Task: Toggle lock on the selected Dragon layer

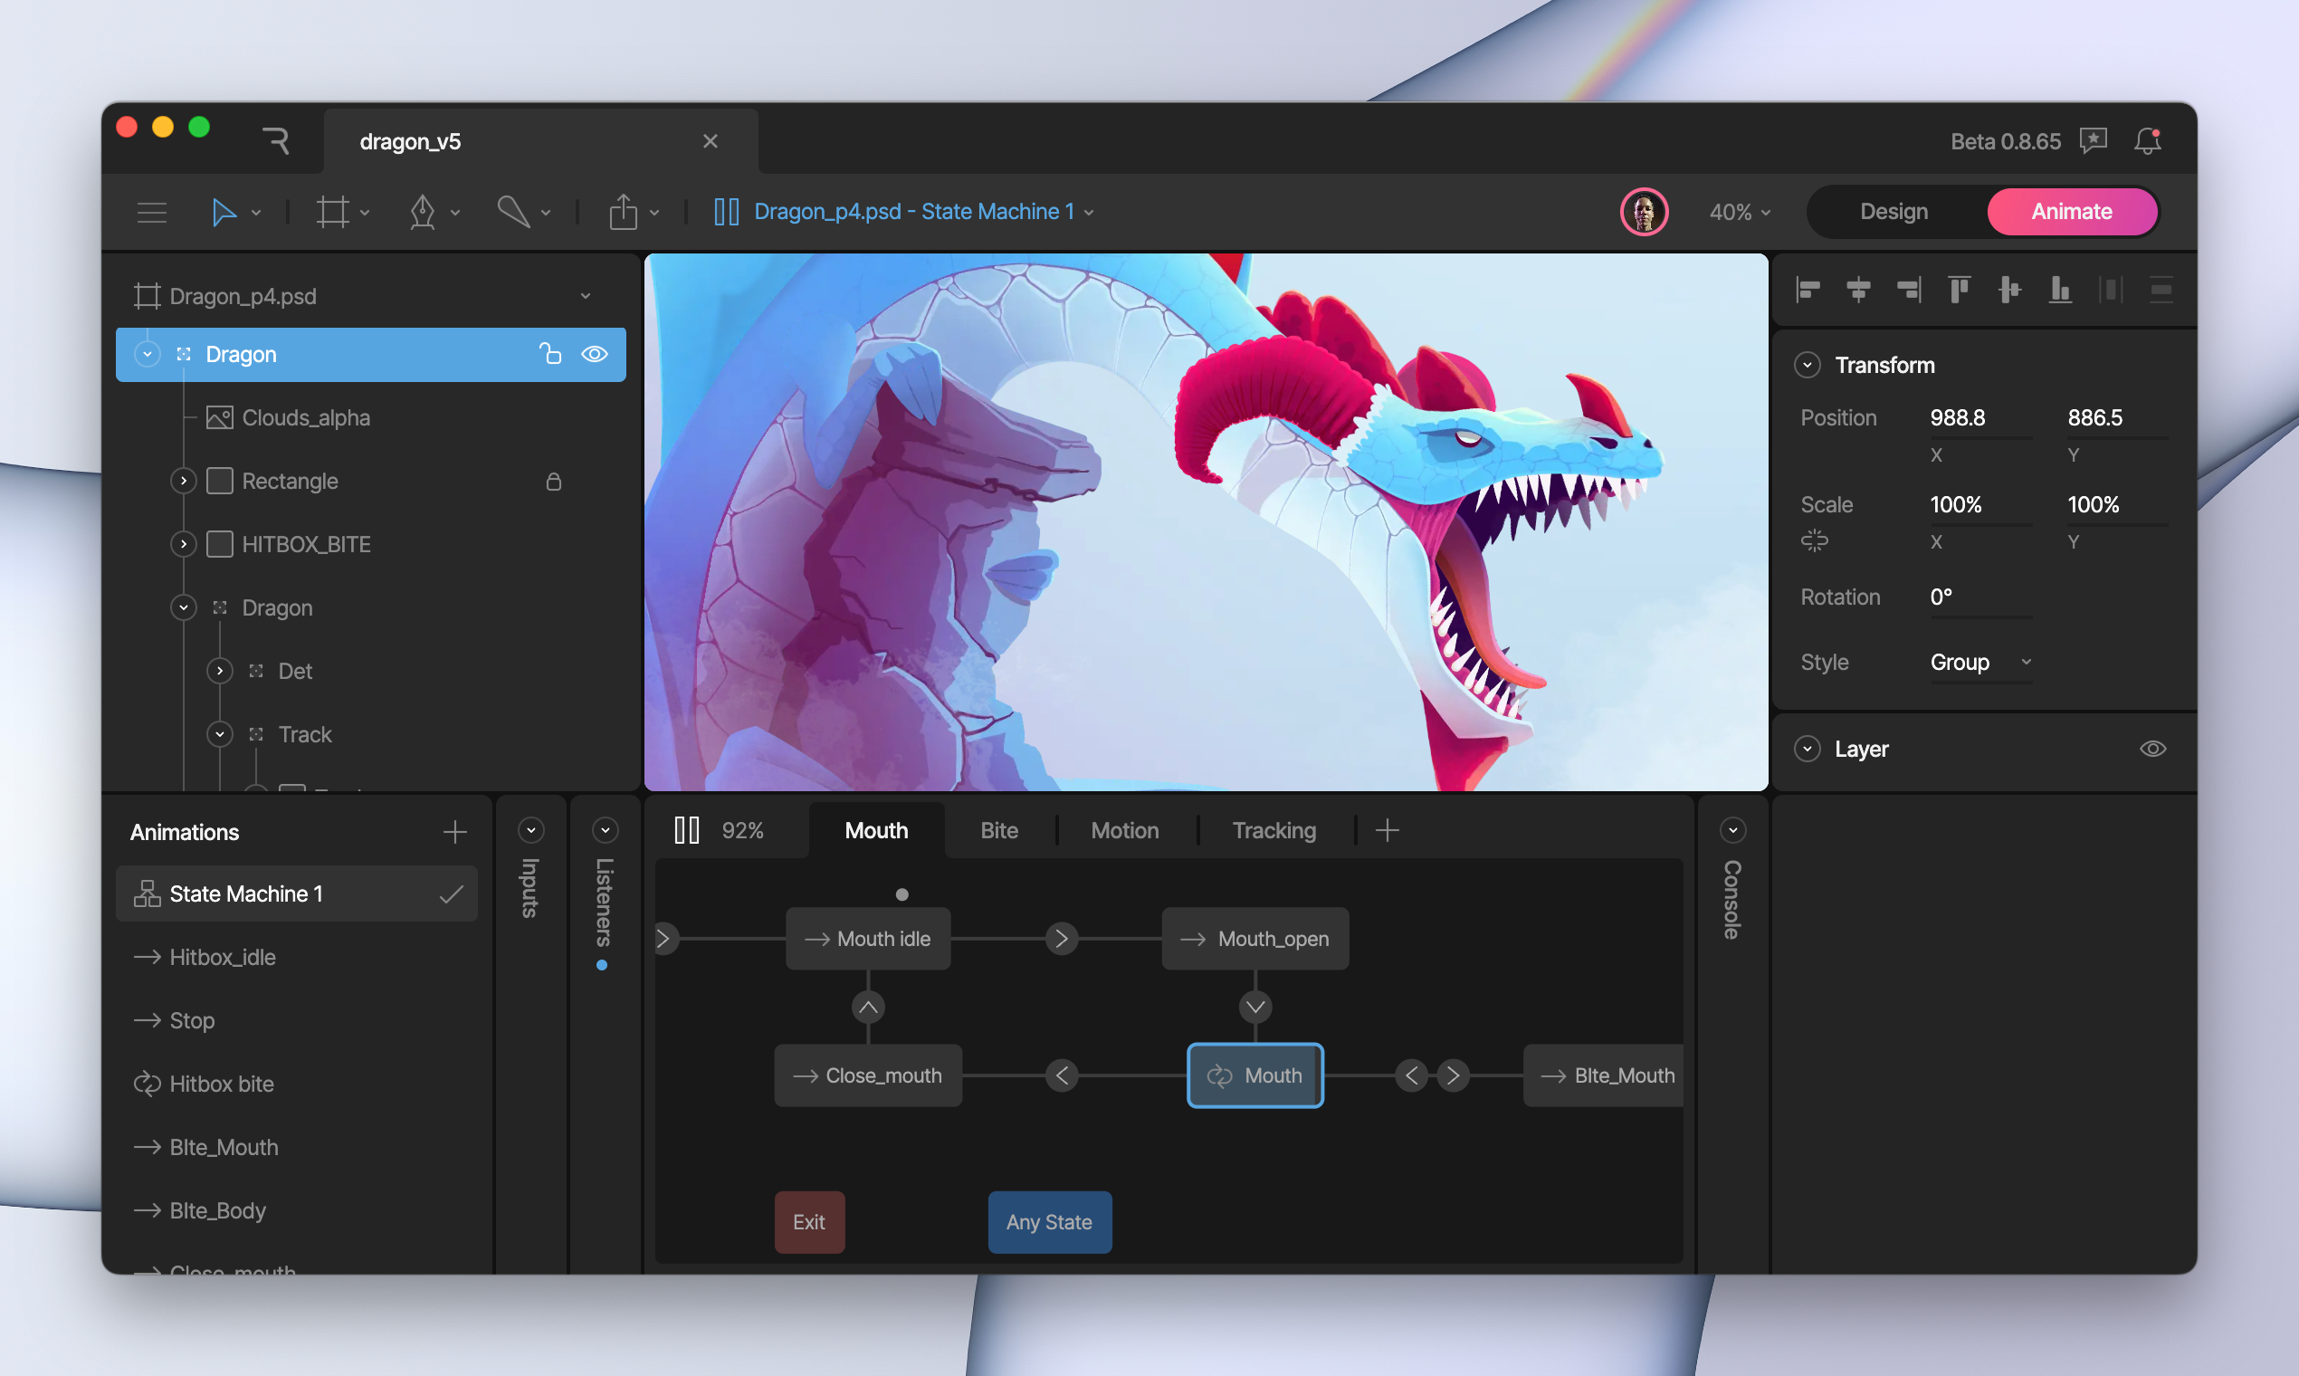Action: pyautogui.click(x=550, y=354)
